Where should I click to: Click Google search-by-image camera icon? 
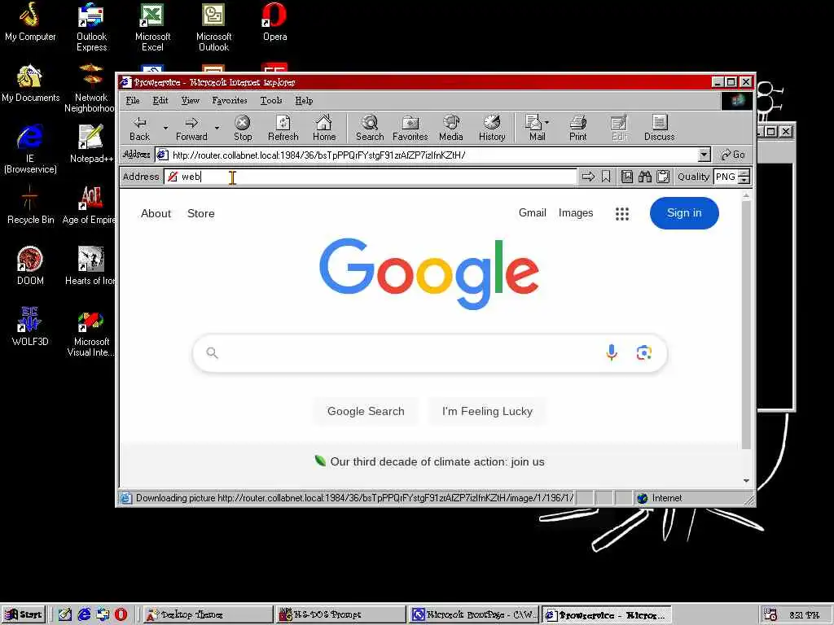point(643,352)
